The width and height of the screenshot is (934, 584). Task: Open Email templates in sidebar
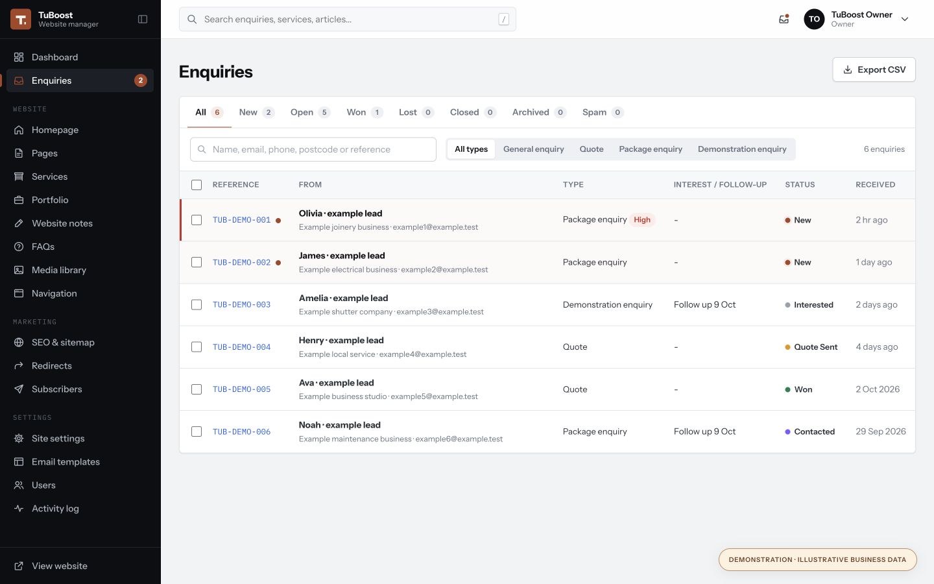80,462
